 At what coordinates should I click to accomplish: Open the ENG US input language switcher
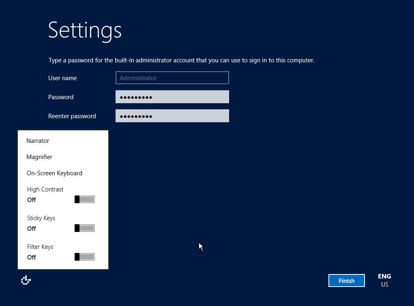click(x=384, y=280)
